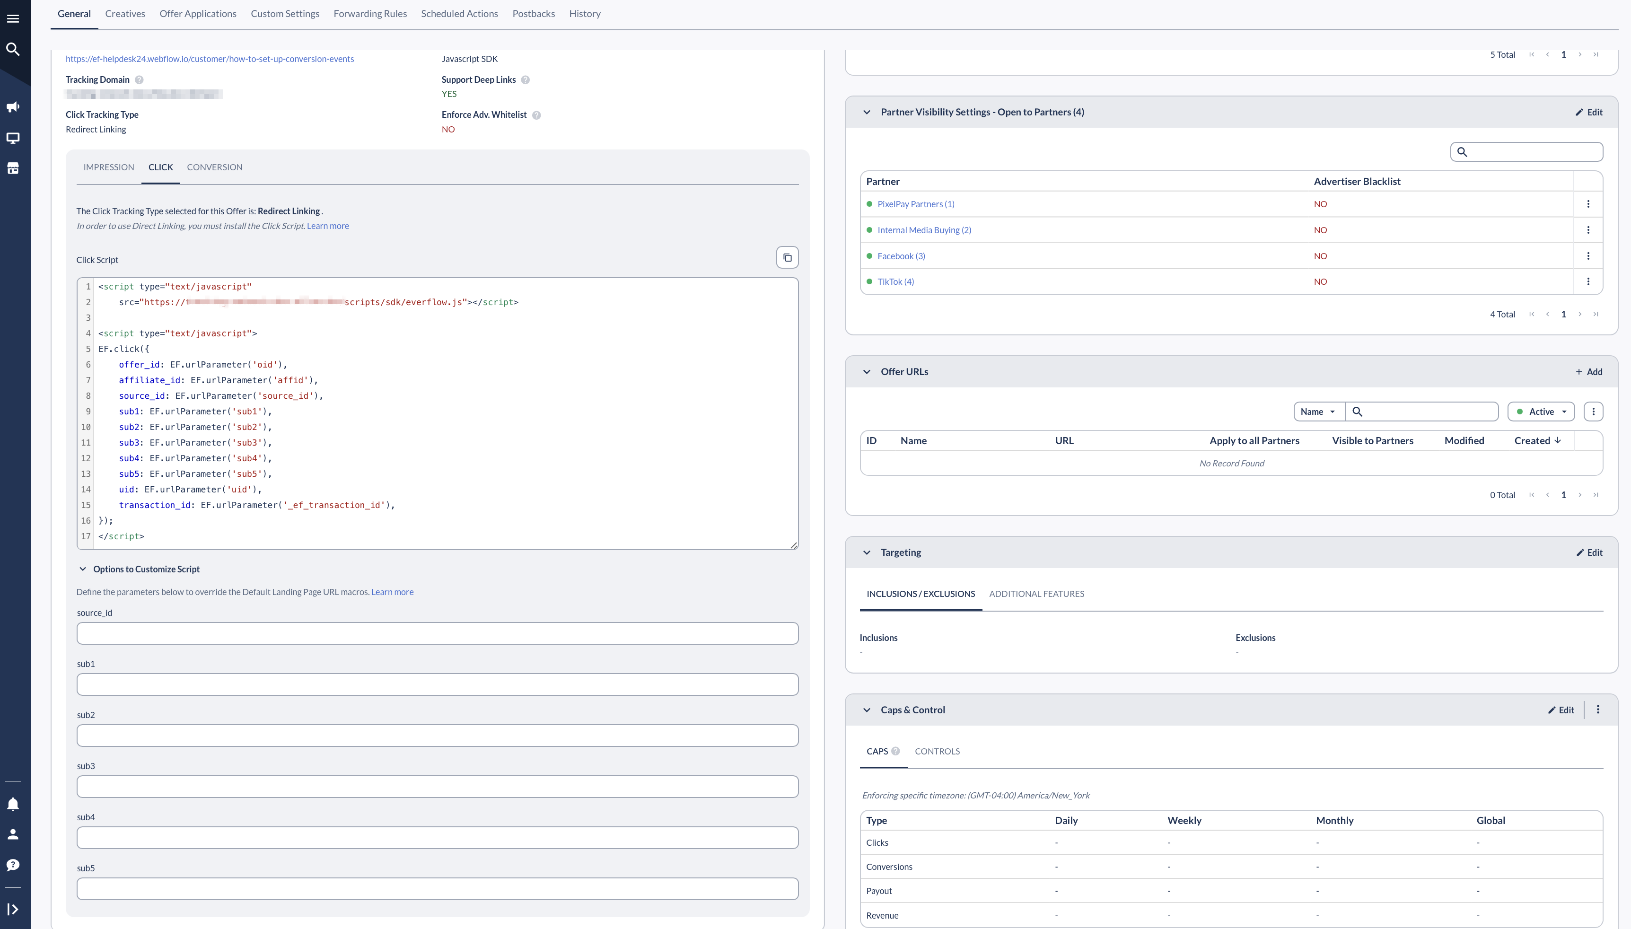The width and height of the screenshot is (1631, 929).
Task: Open the Forwarding Rules tab
Action: pyautogui.click(x=370, y=13)
